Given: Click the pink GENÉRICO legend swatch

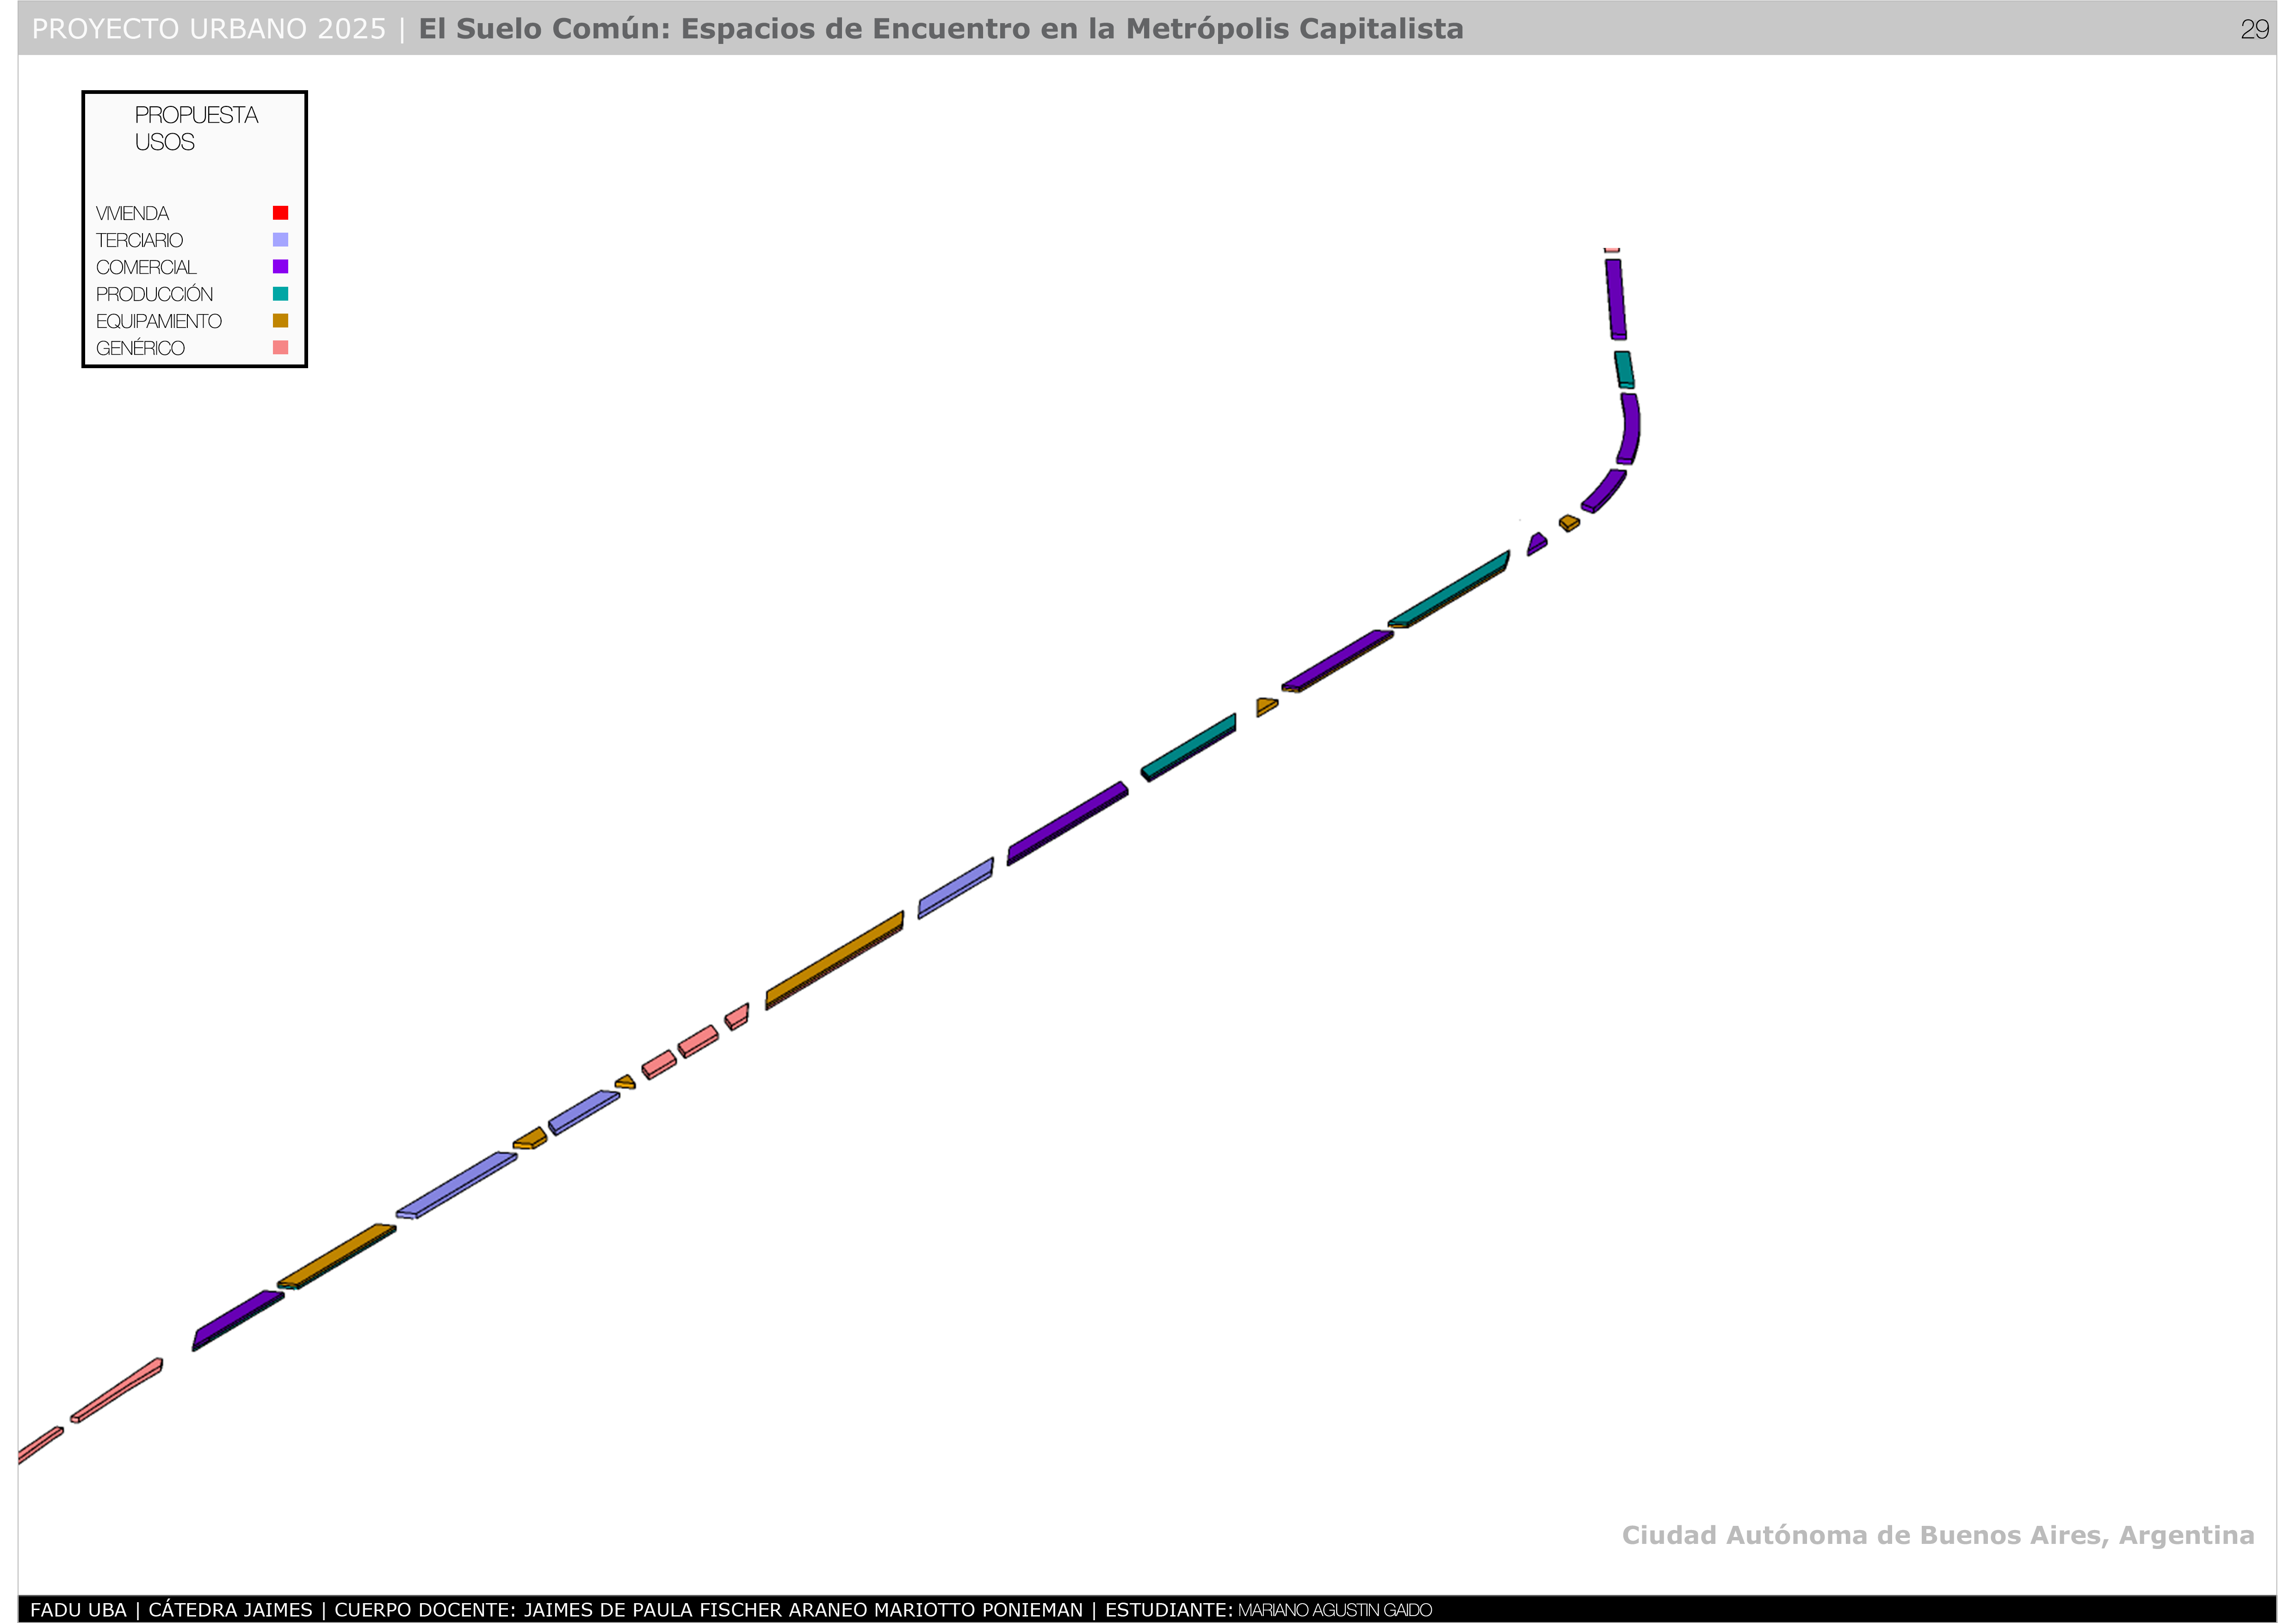Looking at the screenshot, I should point(280,348).
